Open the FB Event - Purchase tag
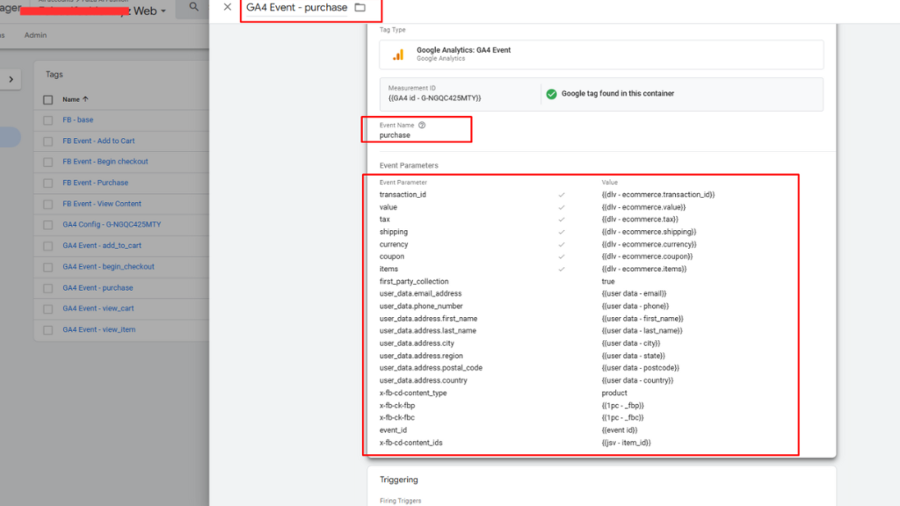900x506 pixels. (95, 183)
